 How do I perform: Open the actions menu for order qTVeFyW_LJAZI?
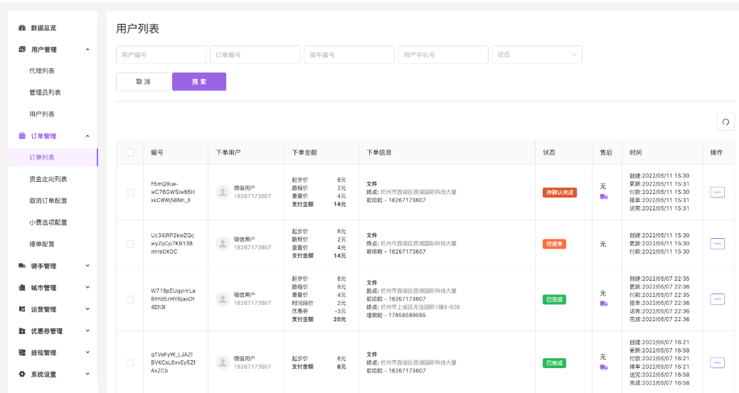718,362
